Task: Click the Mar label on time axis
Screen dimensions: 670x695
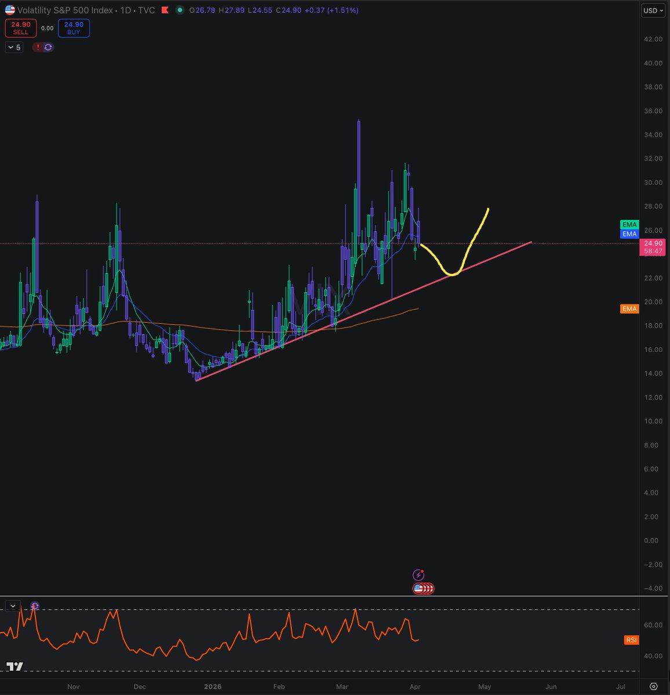Action: pos(342,687)
